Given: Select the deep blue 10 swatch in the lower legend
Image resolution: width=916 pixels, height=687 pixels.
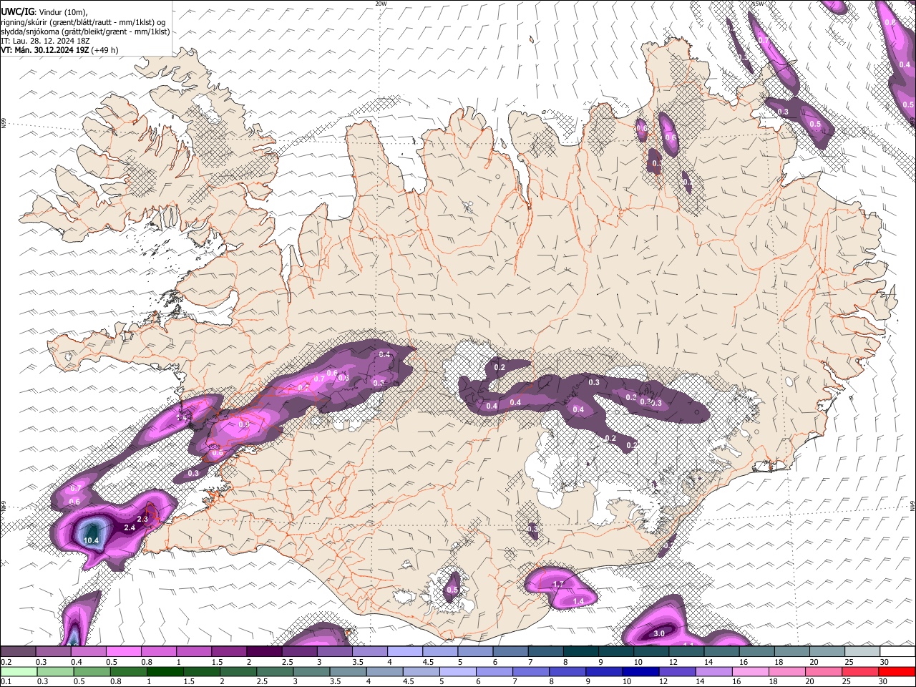Looking at the screenshot, I should (x=640, y=671).
